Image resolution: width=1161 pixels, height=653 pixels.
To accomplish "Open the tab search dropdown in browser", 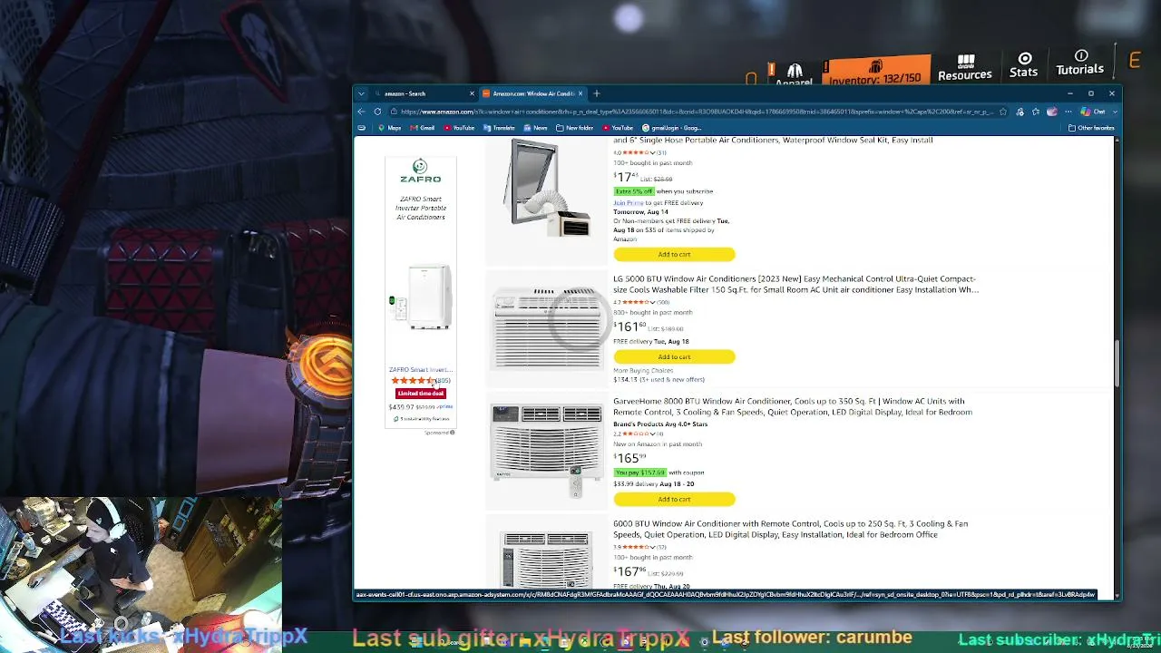I will [x=361, y=93].
